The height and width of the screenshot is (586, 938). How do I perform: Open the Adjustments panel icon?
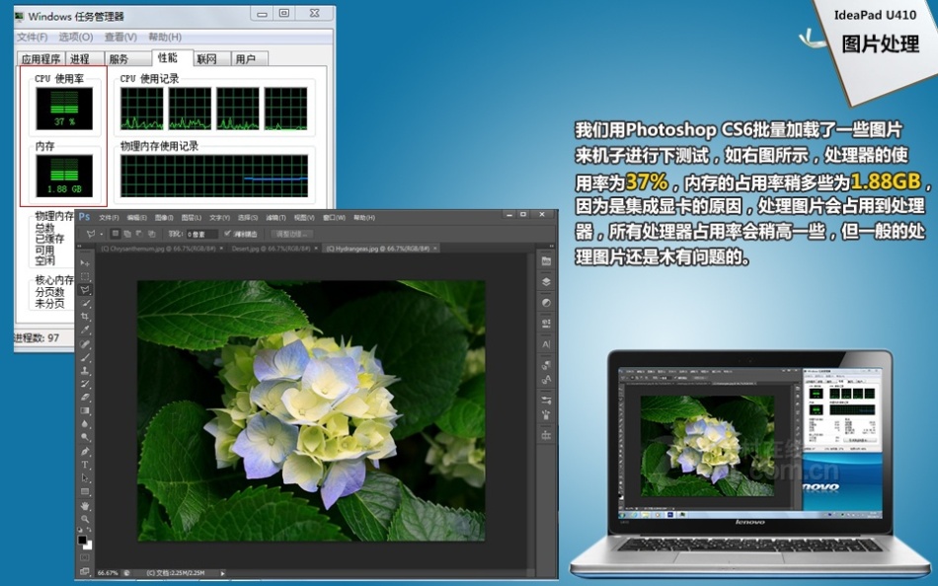pos(546,303)
